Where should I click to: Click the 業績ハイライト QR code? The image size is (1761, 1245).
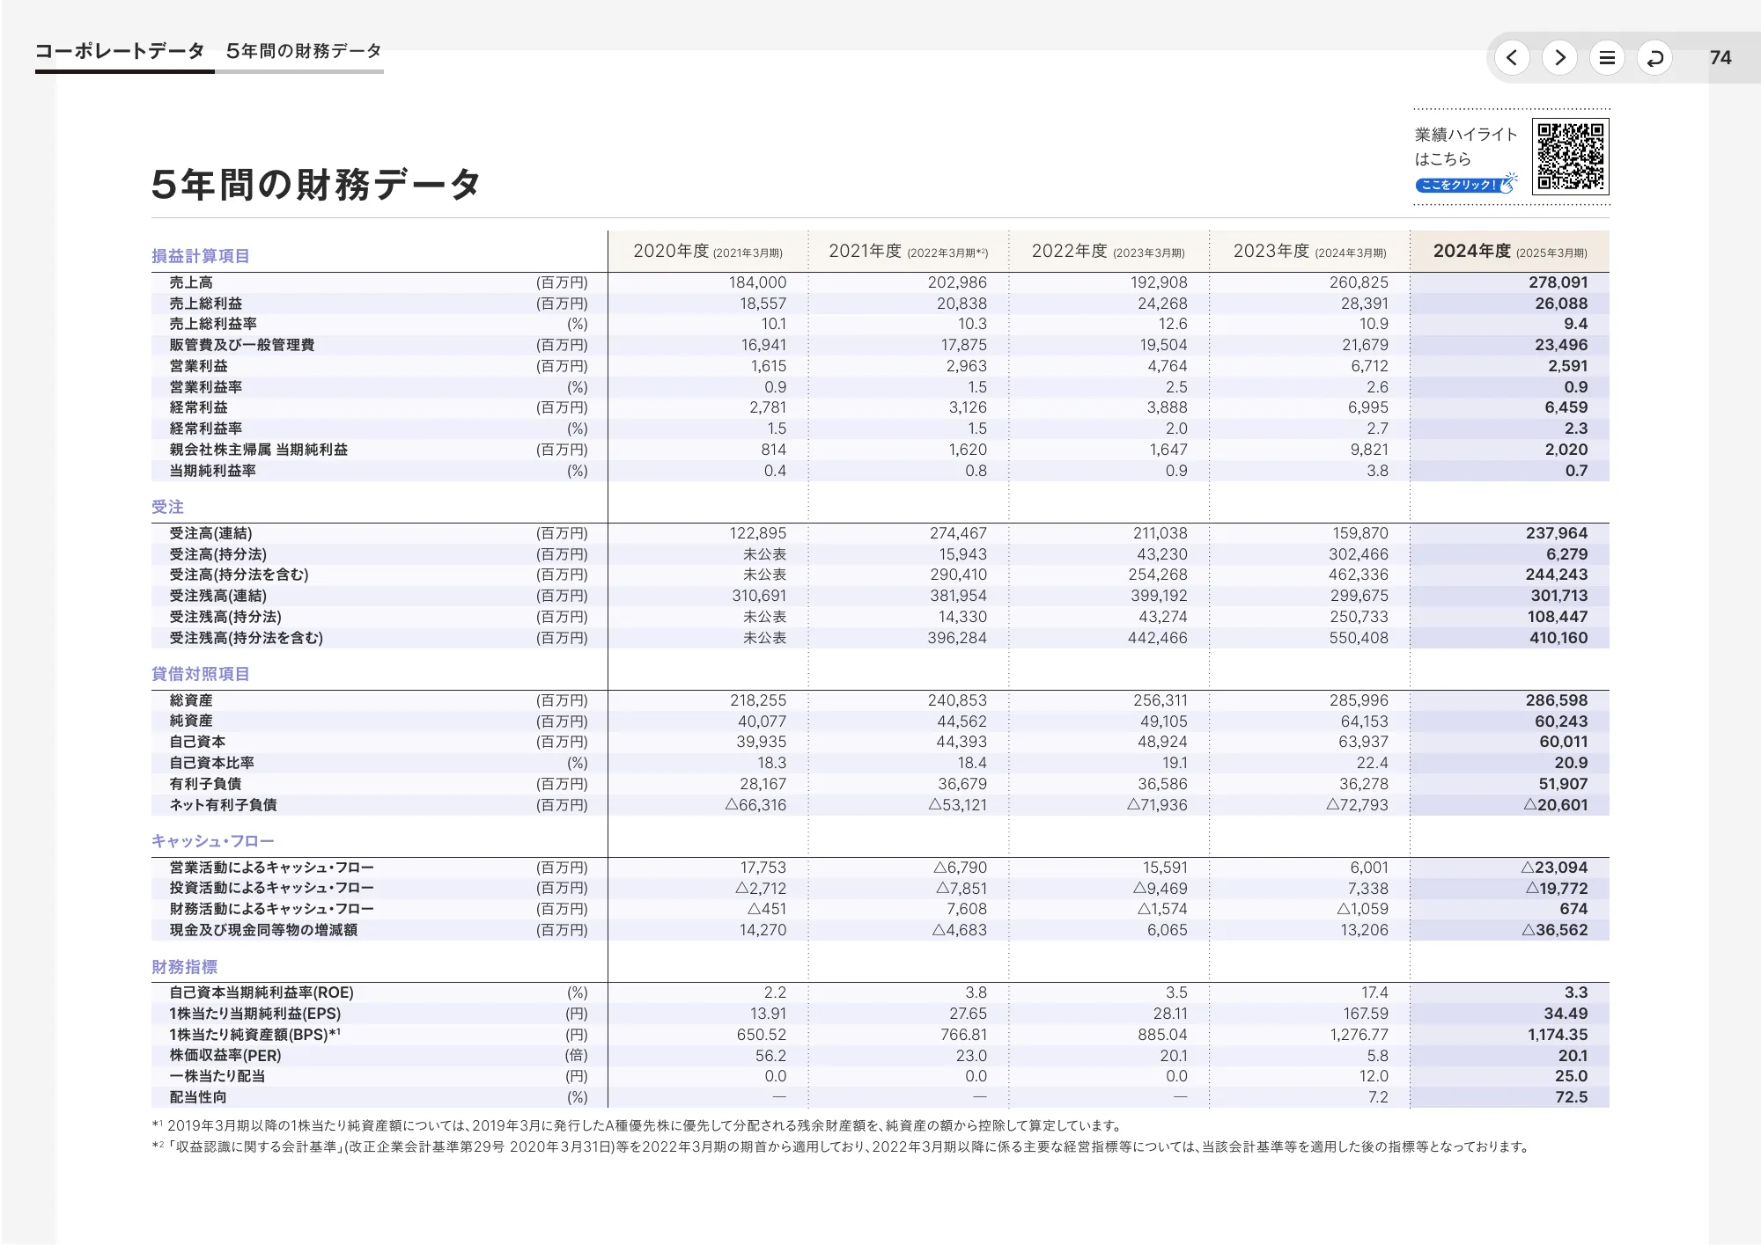coord(1572,155)
